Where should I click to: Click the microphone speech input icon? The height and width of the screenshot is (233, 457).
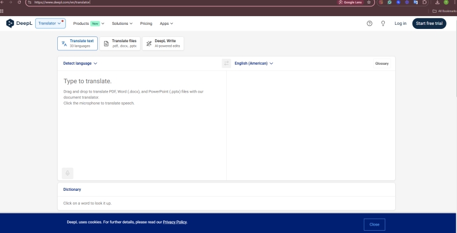(68, 173)
